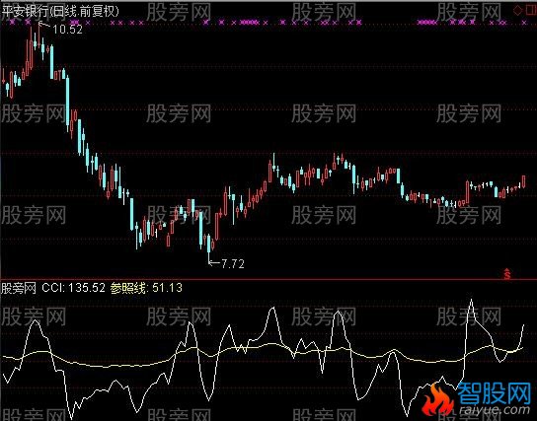Click the CCI: 135.52 indicator value
The image size is (537, 421).
point(73,288)
